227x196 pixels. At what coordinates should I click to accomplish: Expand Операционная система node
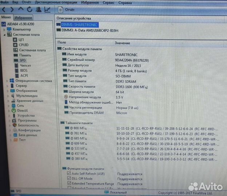(7, 81)
